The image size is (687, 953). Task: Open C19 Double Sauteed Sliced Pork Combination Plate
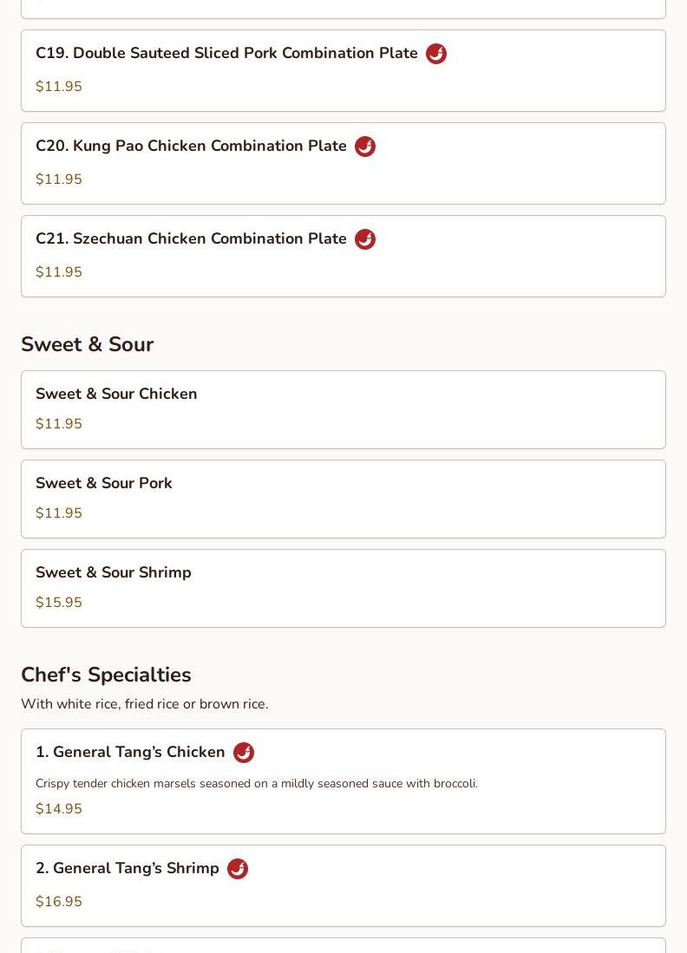tap(343, 70)
